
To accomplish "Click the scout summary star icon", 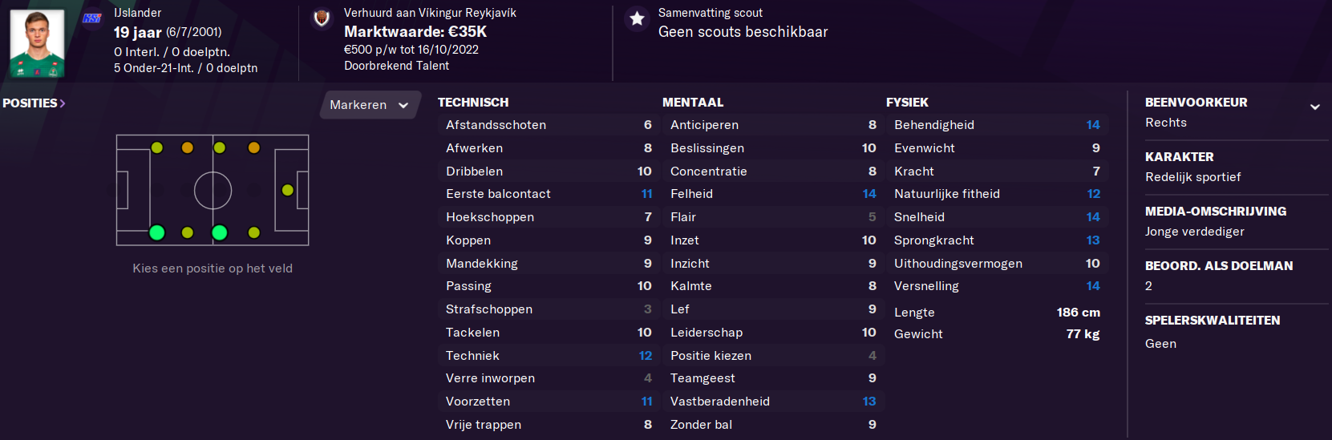I will pyautogui.click(x=637, y=18).
